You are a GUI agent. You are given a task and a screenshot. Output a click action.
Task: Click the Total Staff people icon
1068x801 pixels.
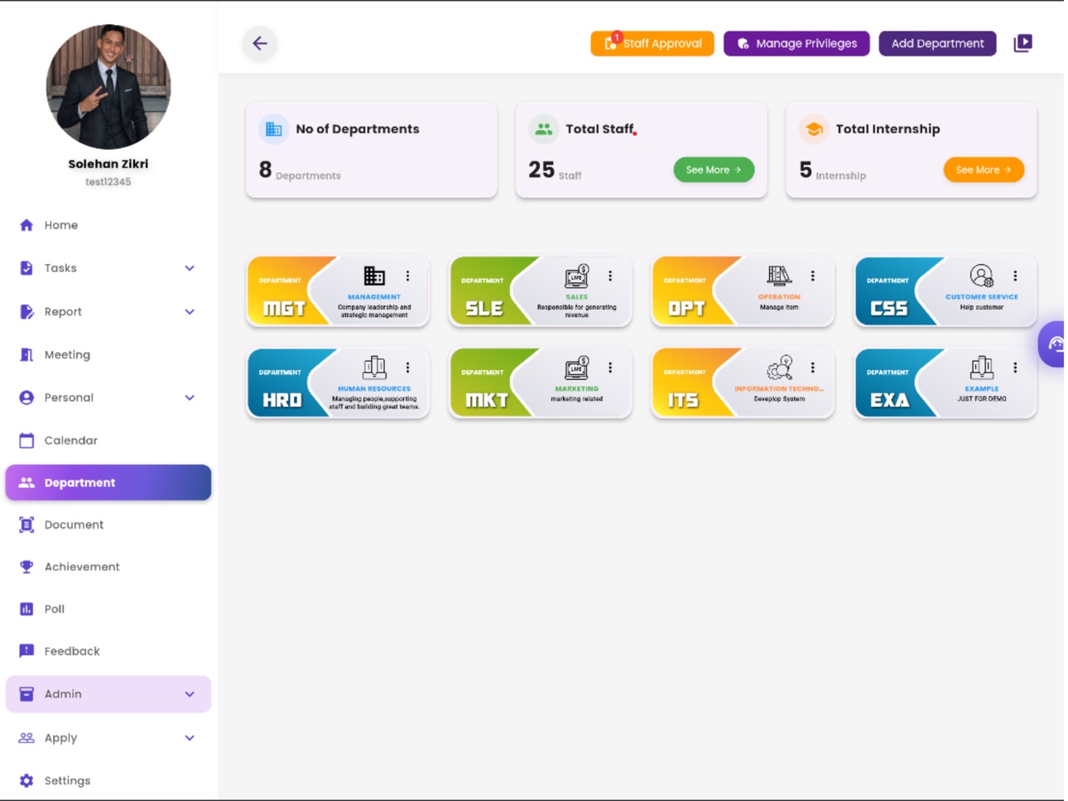(544, 129)
